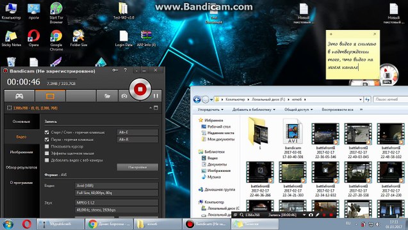The height and width of the screenshot is (230, 408).
Task: Open the О программе tab in Bandicam
Action: coord(22,183)
